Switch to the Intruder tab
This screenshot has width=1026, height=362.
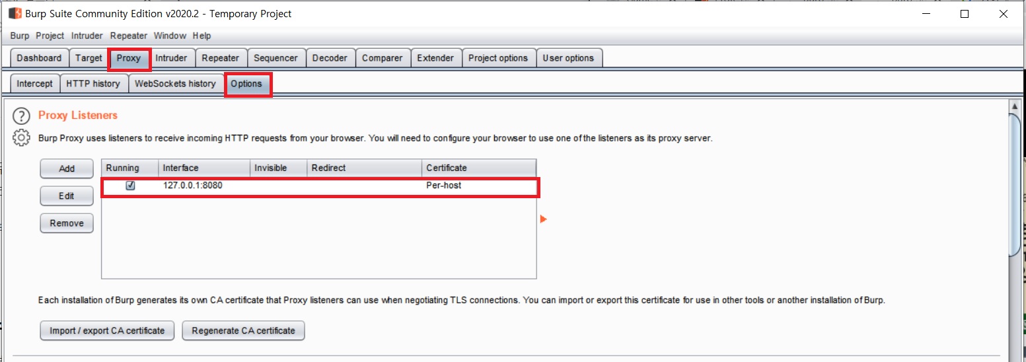(x=171, y=58)
